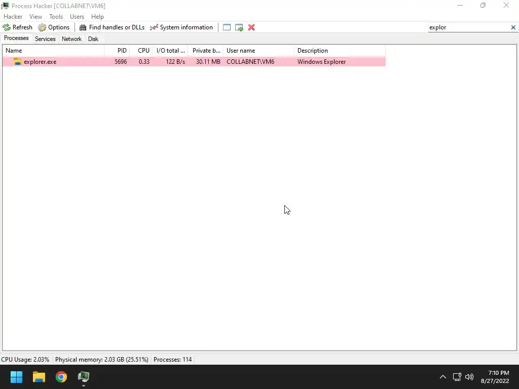Click CPU value 0.33
Image resolution: width=519 pixels, height=389 pixels.
144,62
